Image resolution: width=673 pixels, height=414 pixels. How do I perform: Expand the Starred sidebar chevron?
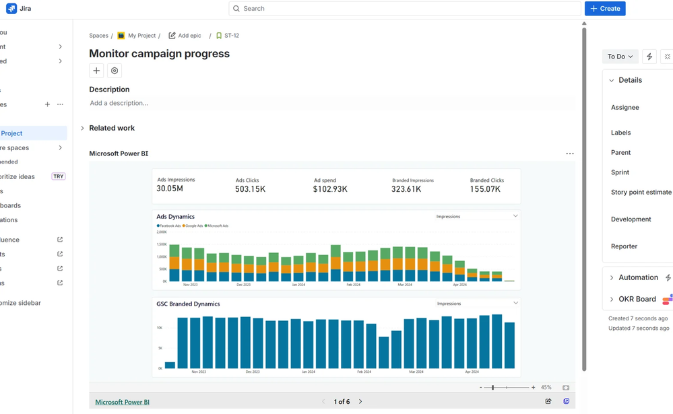pos(60,61)
